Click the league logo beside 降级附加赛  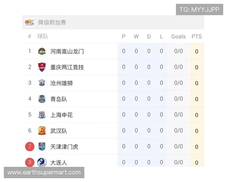point(30,22)
